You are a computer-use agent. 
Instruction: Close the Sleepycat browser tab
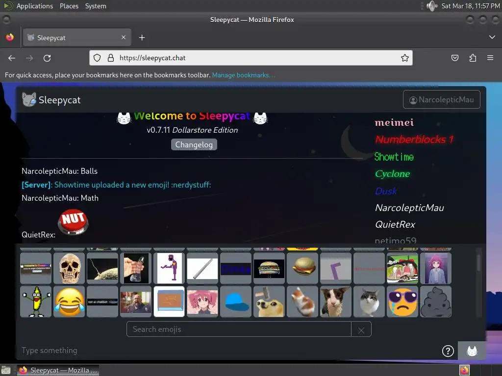[124, 37]
